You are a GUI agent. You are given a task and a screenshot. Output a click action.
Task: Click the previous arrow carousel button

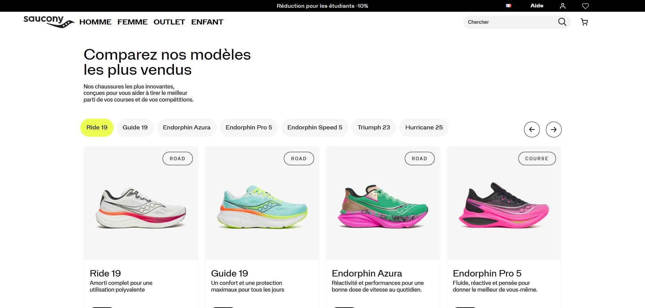(532, 129)
